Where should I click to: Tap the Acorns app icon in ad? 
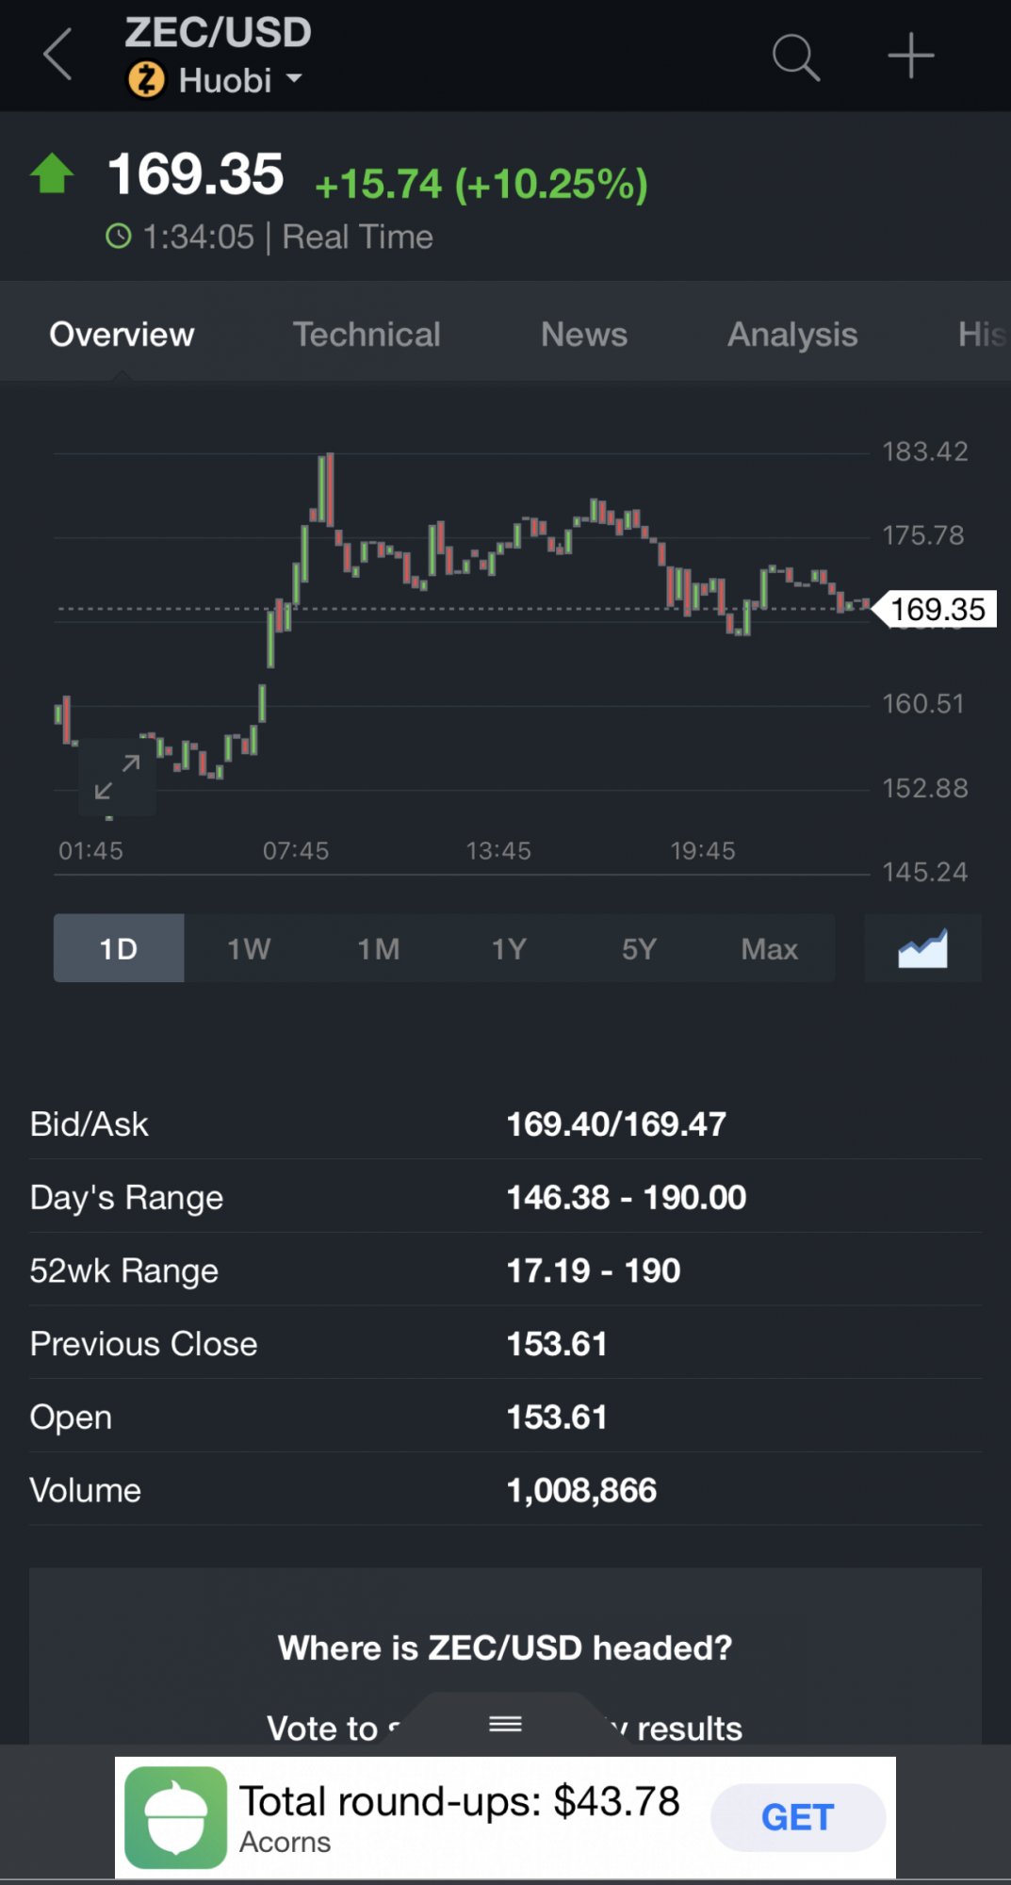point(176,1817)
